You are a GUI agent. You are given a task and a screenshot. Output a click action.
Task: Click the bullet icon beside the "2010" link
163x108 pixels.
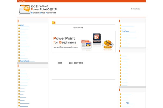[x=19, y=25]
